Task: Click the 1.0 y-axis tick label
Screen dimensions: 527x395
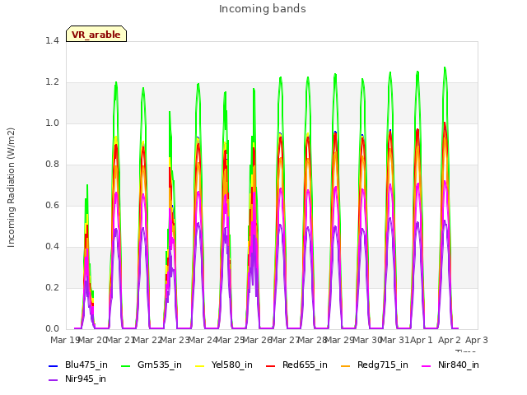Action: click(52, 123)
